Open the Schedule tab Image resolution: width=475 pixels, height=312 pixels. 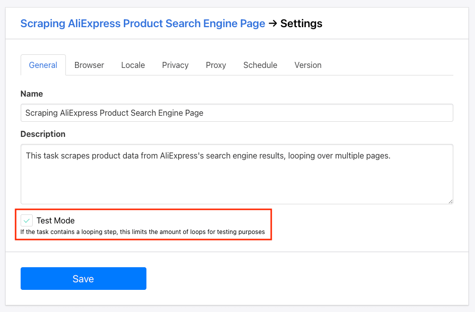tap(260, 65)
